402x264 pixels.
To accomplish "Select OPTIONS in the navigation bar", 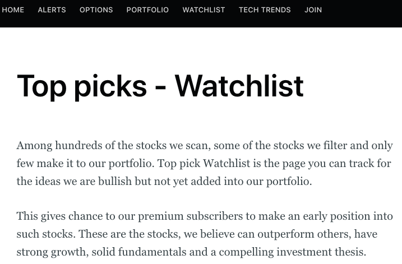I will coord(96,10).
